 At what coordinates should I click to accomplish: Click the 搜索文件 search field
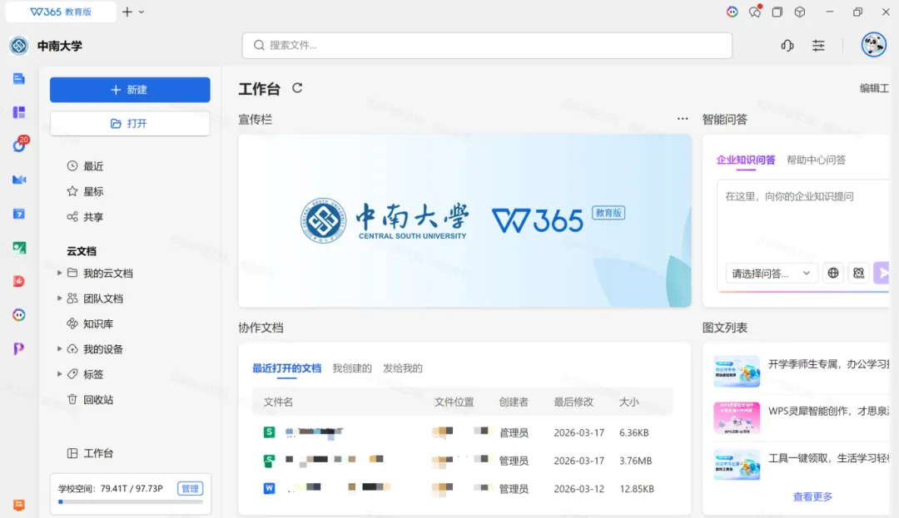(487, 45)
